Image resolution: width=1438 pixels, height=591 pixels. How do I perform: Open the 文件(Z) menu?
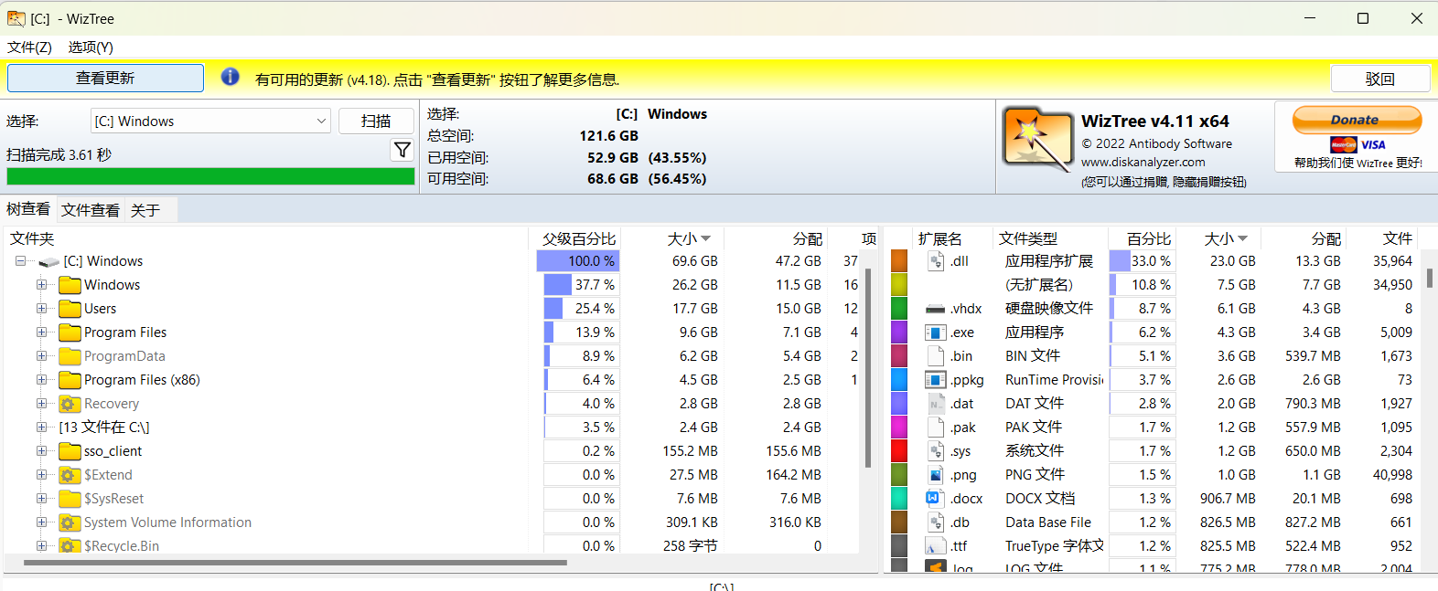[29, 47]
